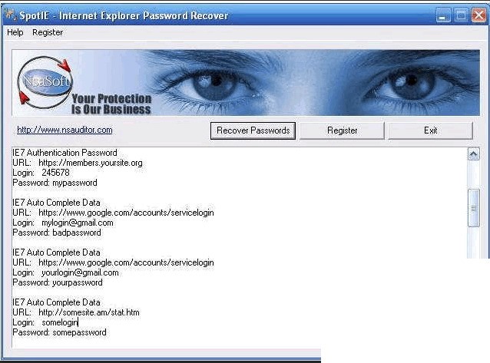Screen dimensions: 490x363
Task: Click the password text 'mypassword'
Action: coord(74,183)
